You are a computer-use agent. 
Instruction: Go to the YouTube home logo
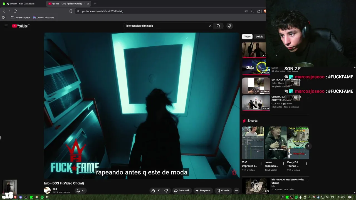[x=20, y=26]
